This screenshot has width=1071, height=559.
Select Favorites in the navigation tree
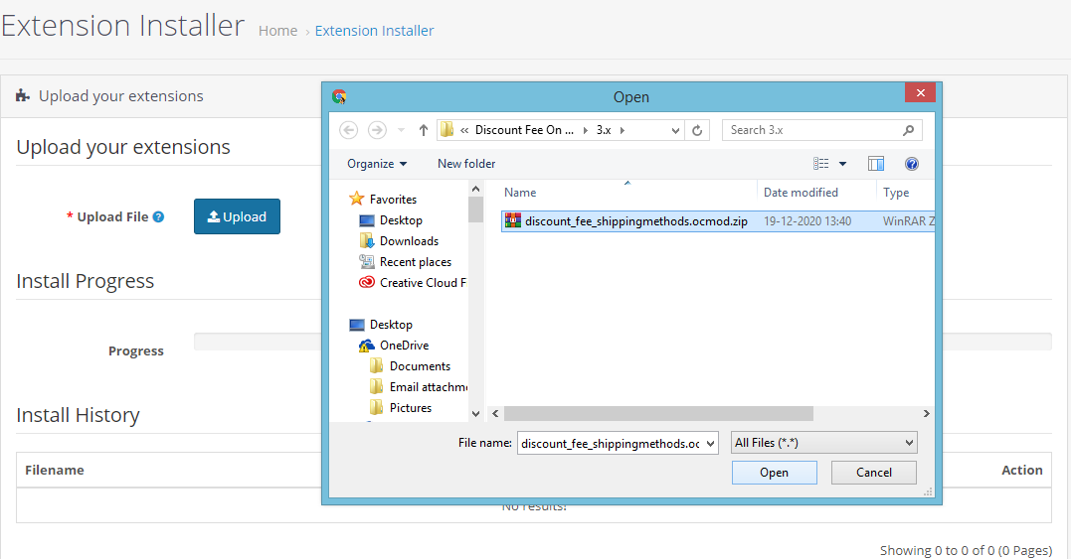click(393, 199)
